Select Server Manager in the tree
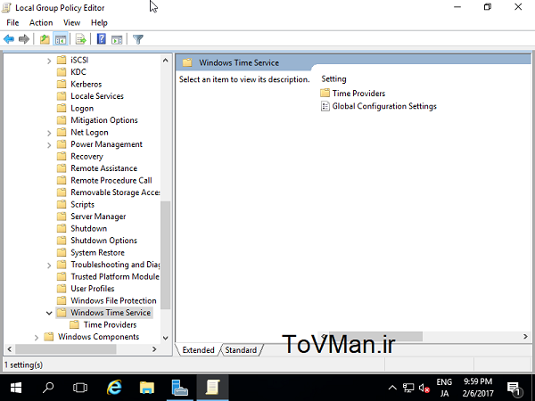Image resolution: width=535 pixels, height=401 pixels. point(98,217)
